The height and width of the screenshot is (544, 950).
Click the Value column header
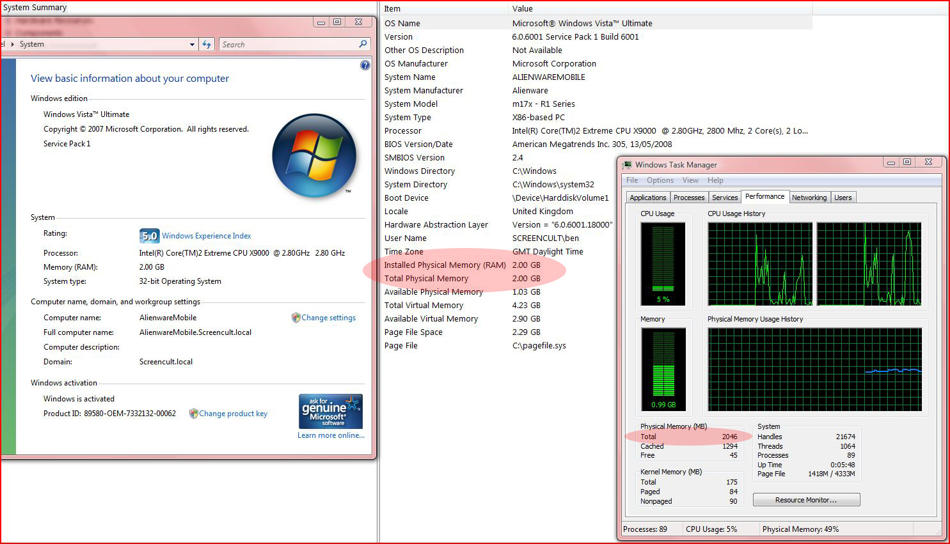(660, 9)
